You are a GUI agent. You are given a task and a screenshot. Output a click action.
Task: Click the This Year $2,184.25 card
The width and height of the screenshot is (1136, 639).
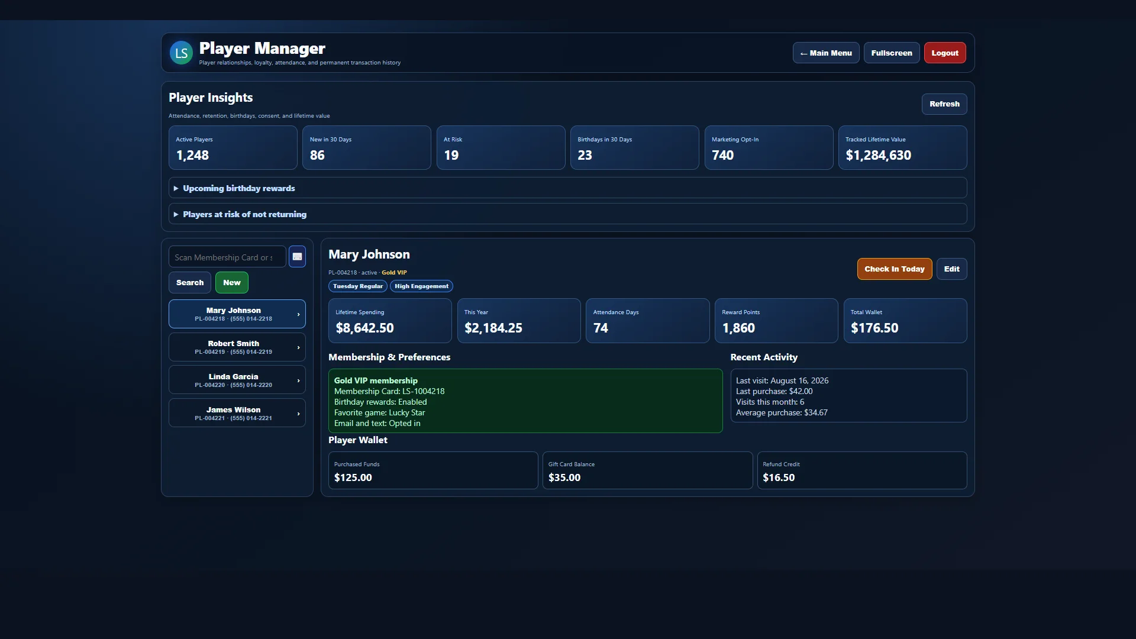click(x=519, y=321)
